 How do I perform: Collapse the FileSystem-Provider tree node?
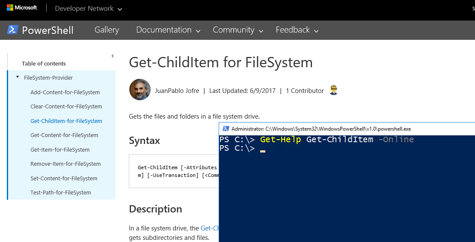click(18, 78)
